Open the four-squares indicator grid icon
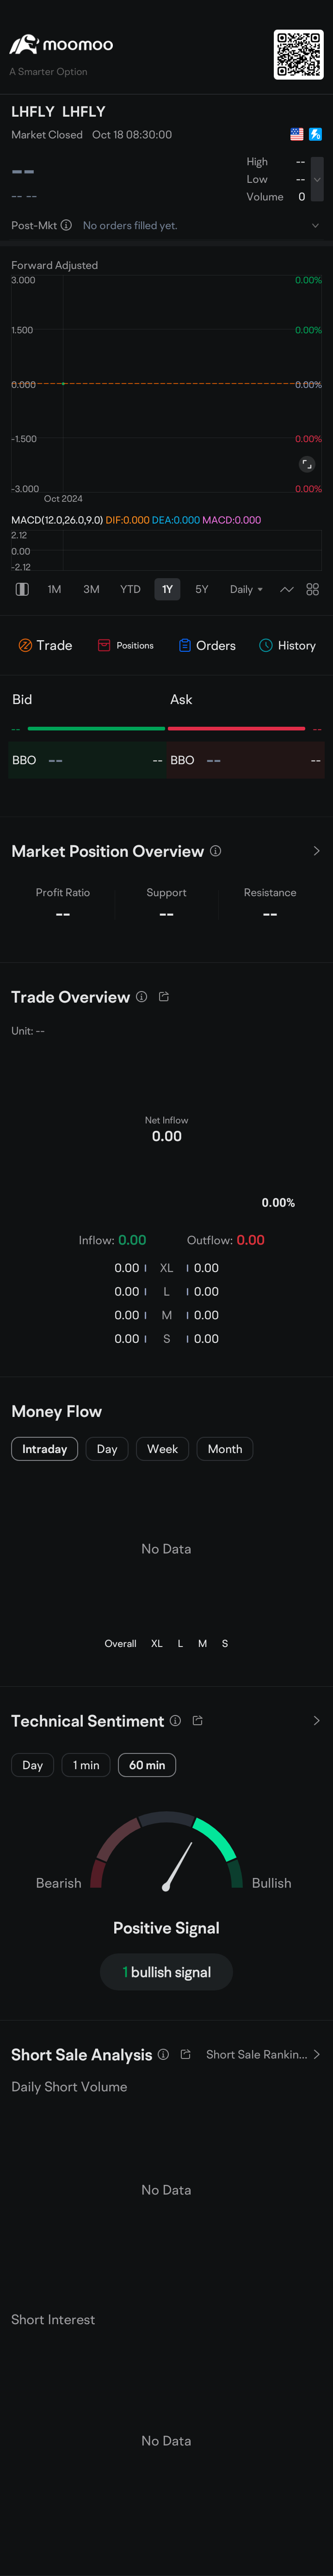The width and height of the screenshot is (333, 2576). point(313,589)
